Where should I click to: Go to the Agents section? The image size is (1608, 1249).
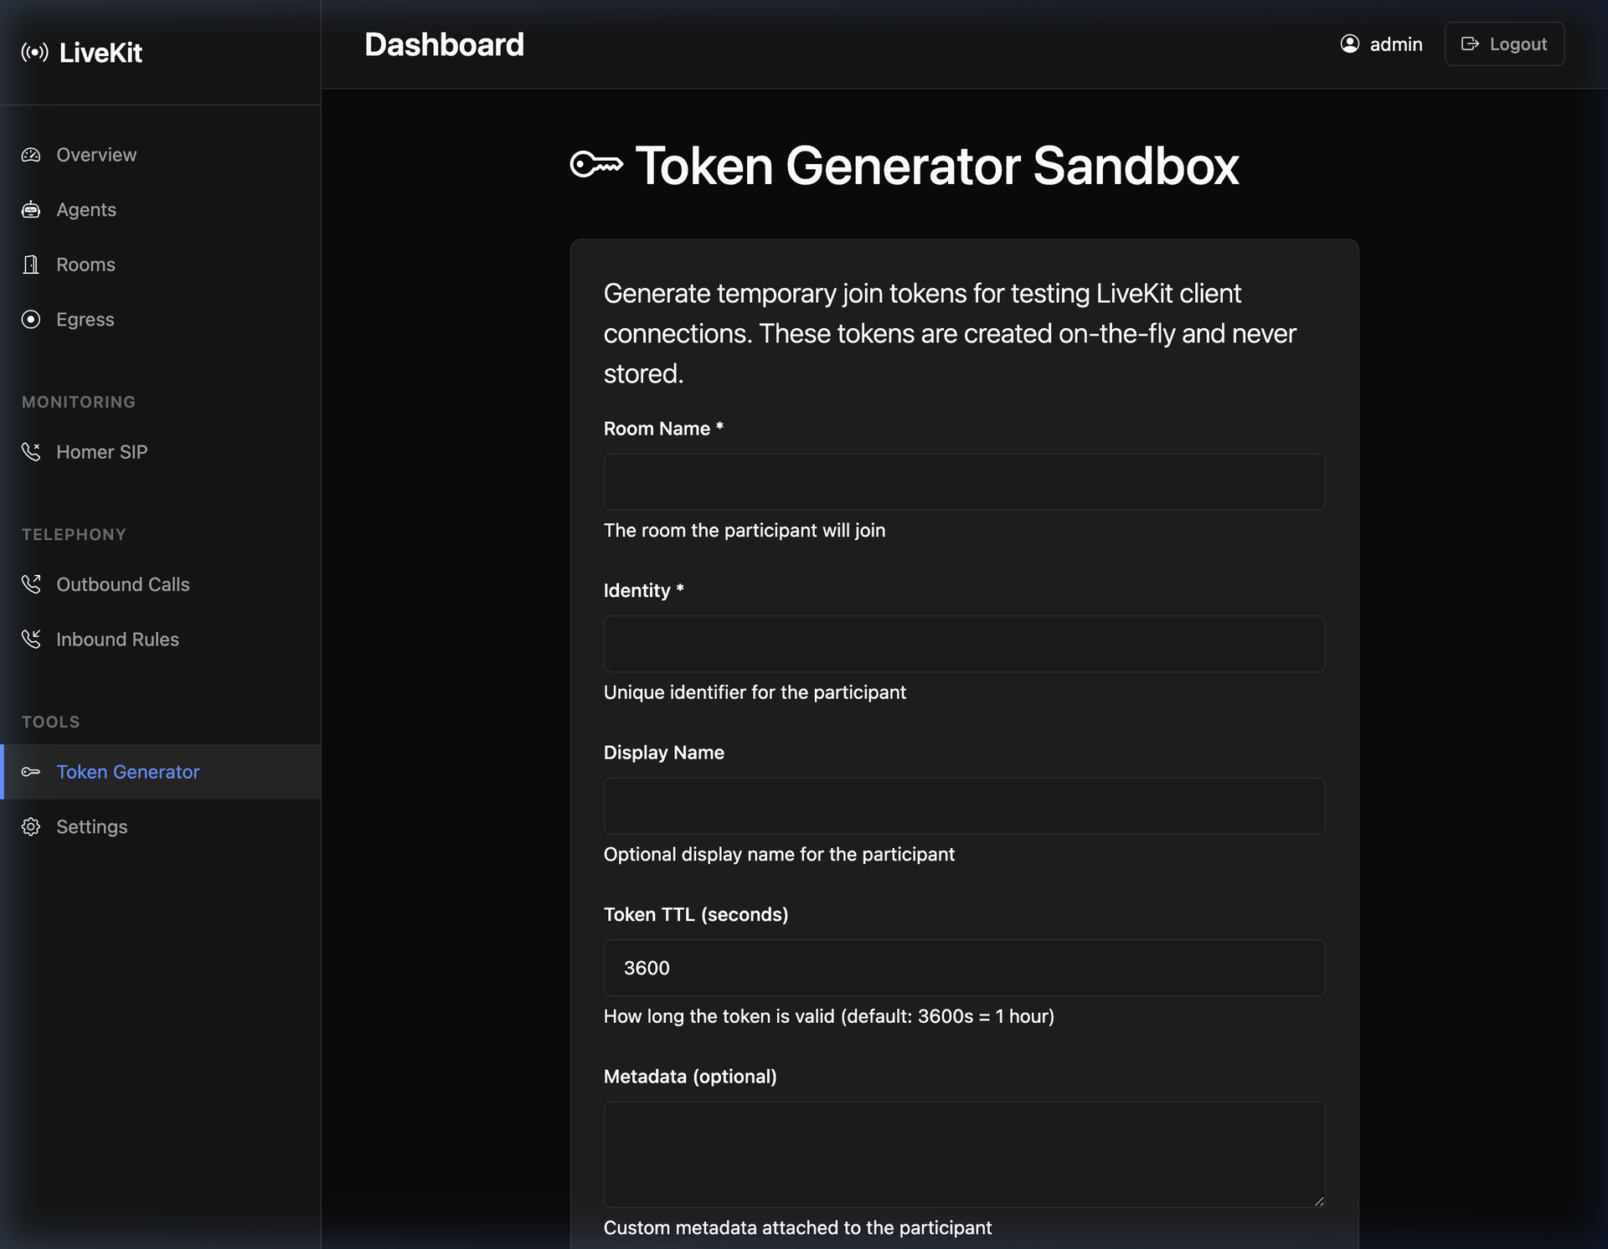pyautogui.click(x=161, y=209)
